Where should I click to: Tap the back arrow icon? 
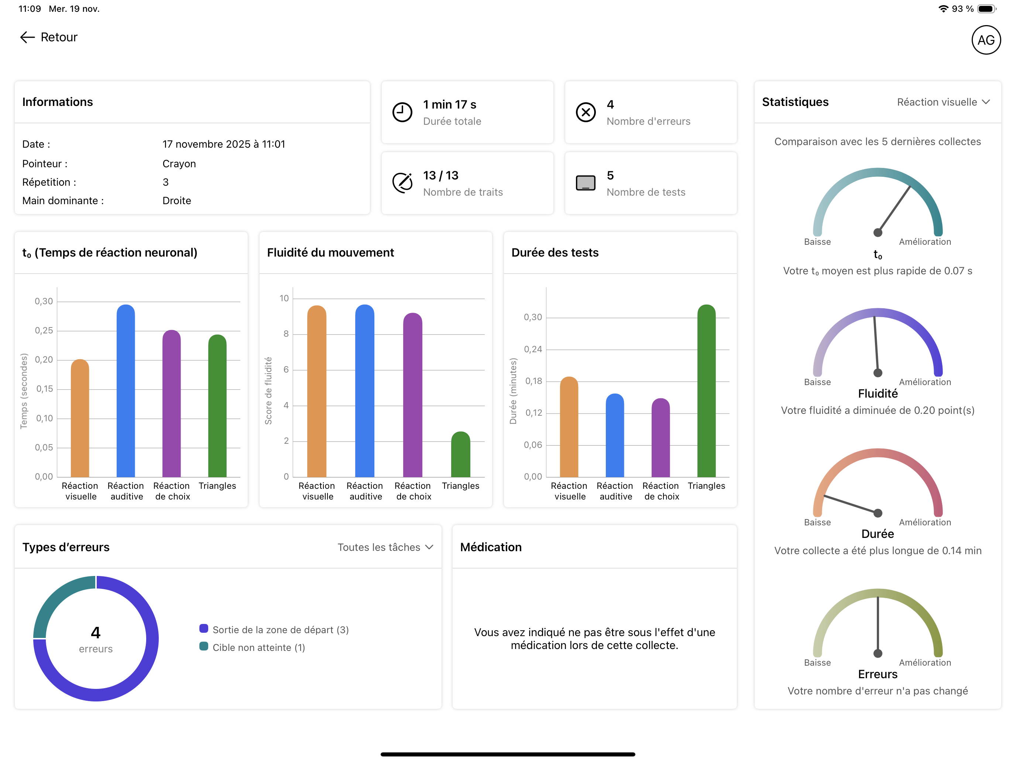pos(28,37)
